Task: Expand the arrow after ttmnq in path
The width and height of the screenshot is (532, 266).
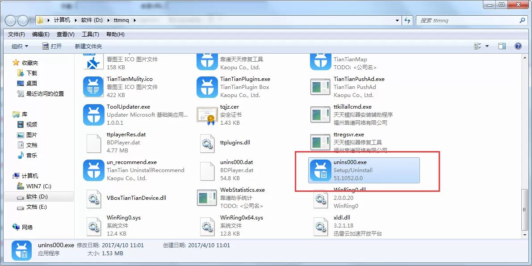Action: [134, 21]
